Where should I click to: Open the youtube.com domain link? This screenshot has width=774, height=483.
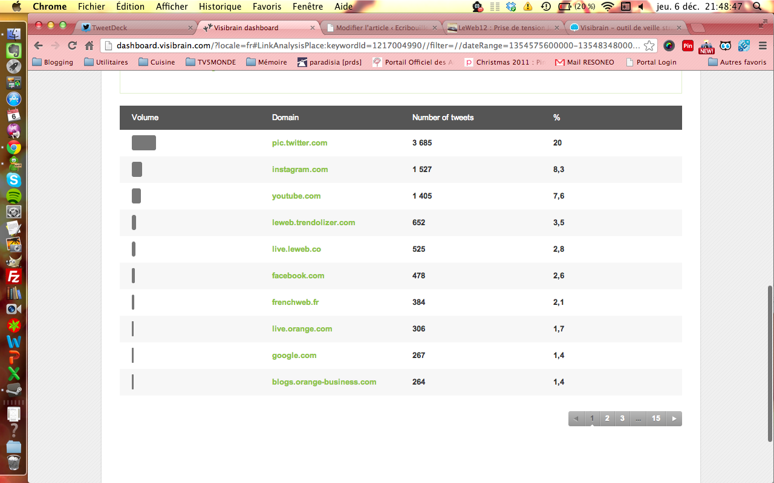[296, 196]
